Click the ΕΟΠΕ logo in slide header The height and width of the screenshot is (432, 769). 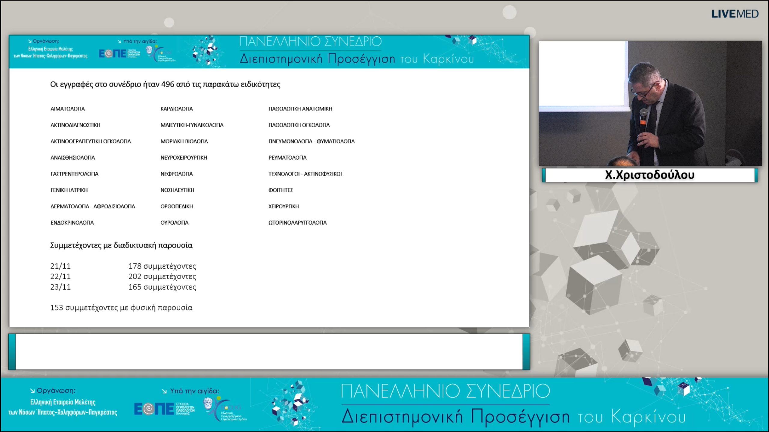click(x=119, y=53)
